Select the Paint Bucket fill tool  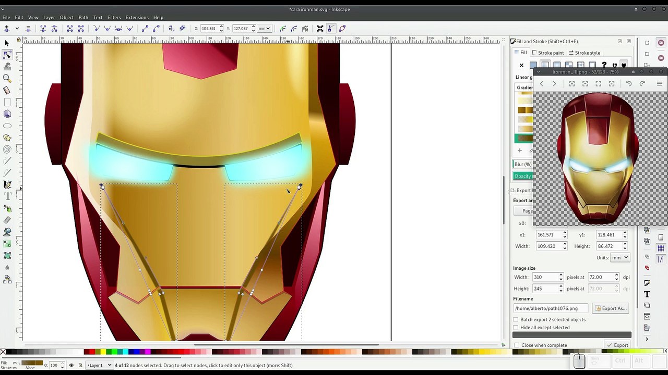[x=7, y=232]
